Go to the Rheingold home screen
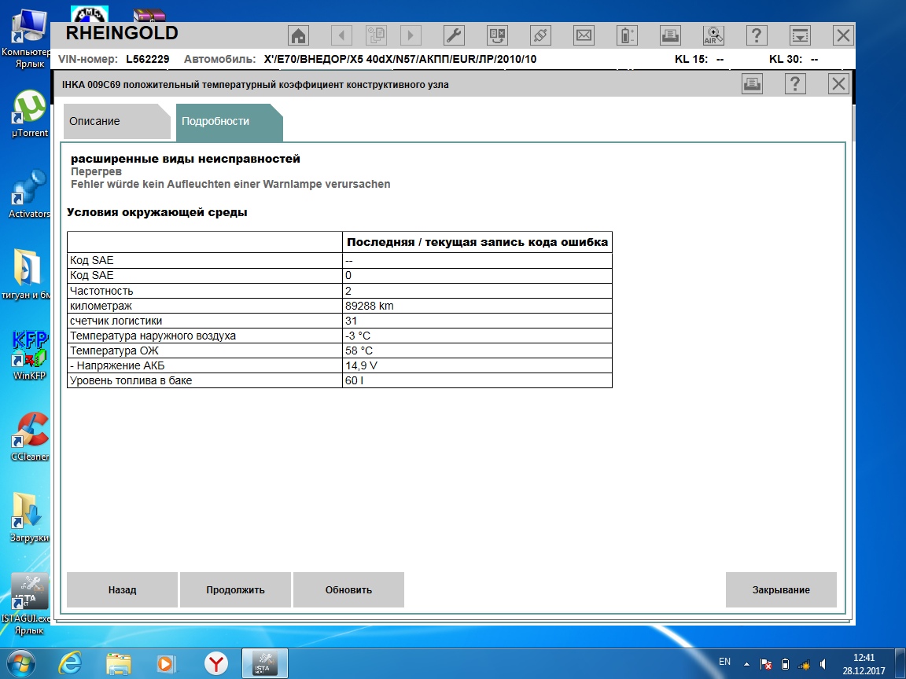The height and width of the screenshot is (679, 906). pyautogui.click(x=298, y=36)
